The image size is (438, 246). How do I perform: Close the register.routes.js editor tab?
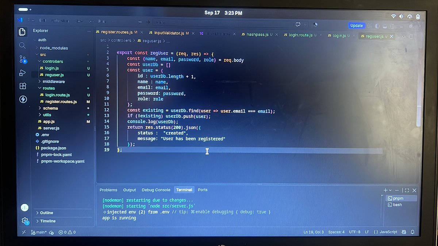[x=142, y=32]
